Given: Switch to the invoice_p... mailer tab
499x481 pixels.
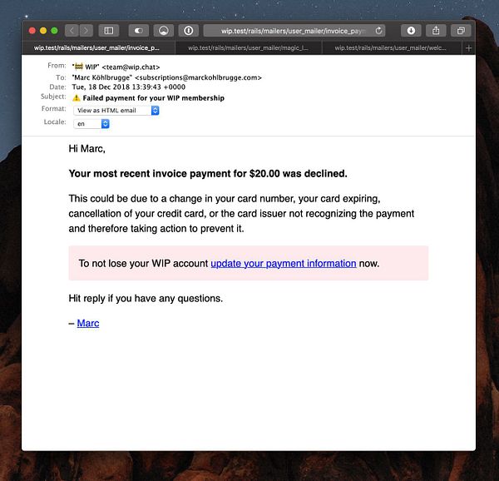Looking at the screenshot, I should 98,48.
